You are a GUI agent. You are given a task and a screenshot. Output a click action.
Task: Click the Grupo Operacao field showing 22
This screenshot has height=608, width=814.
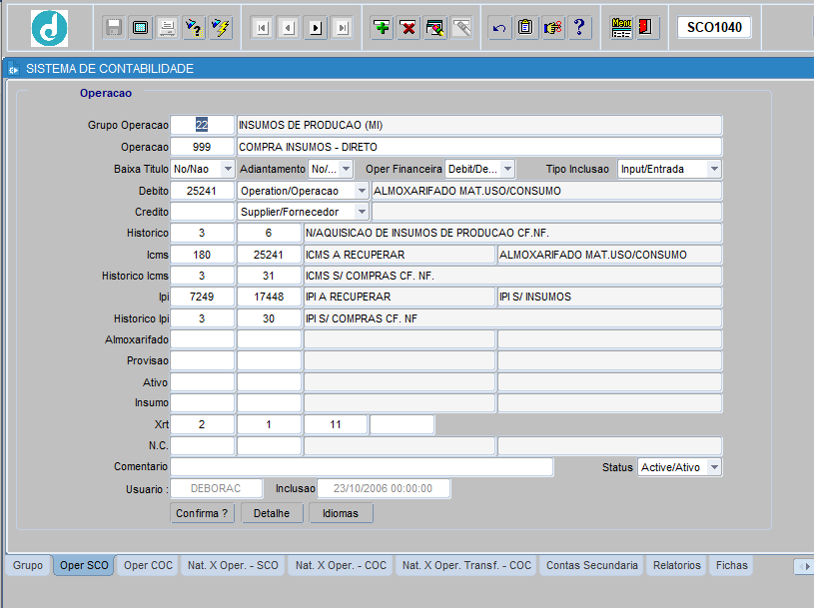click(202, 125)
